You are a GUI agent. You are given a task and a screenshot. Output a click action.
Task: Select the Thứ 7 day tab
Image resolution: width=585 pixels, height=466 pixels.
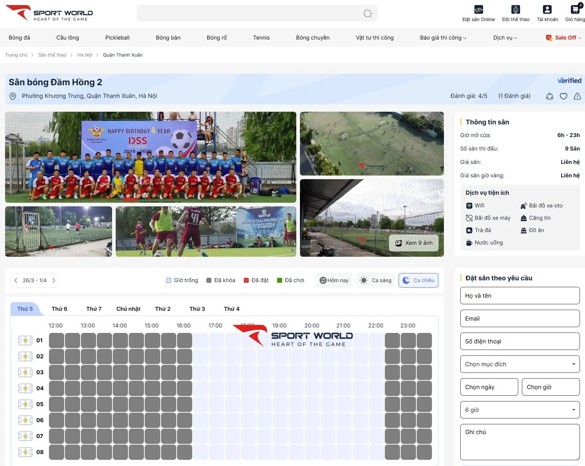point(94,309)
